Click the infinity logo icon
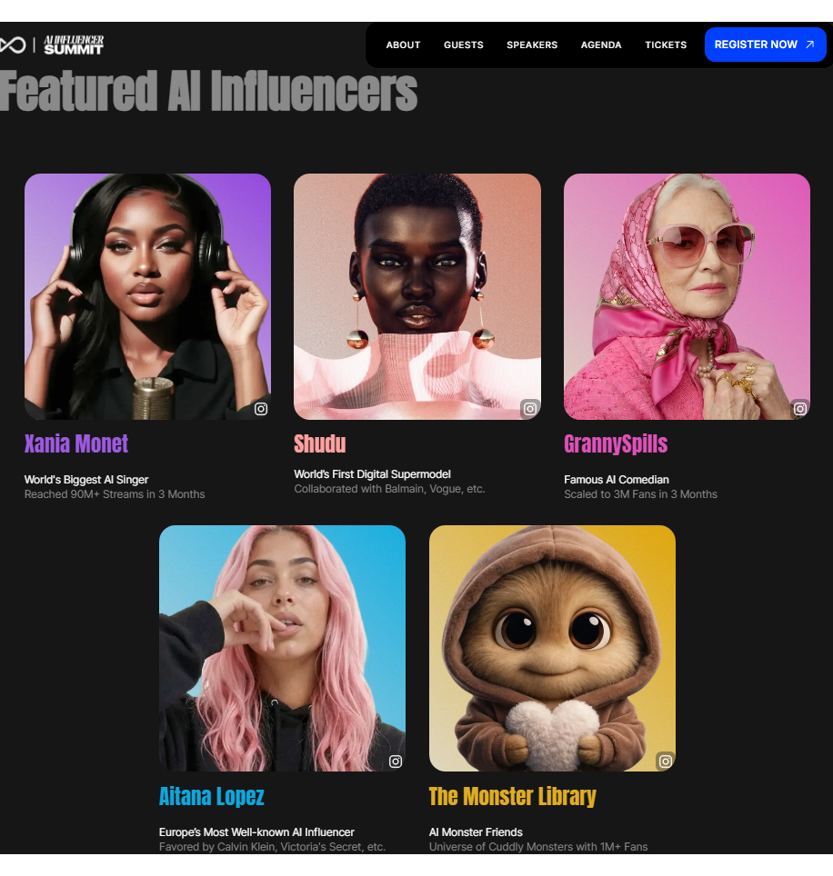This screenshot has height=876, width=833. (13, 45)
